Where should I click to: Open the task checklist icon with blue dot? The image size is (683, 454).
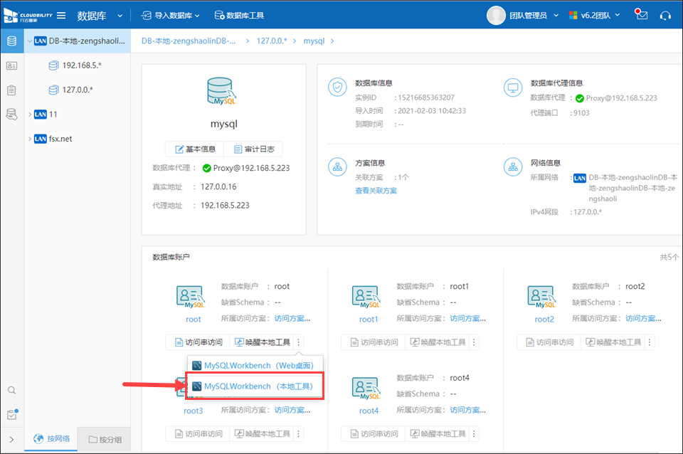pos(11,415)
